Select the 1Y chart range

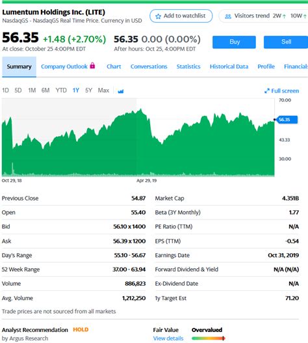tap(76, 90)
